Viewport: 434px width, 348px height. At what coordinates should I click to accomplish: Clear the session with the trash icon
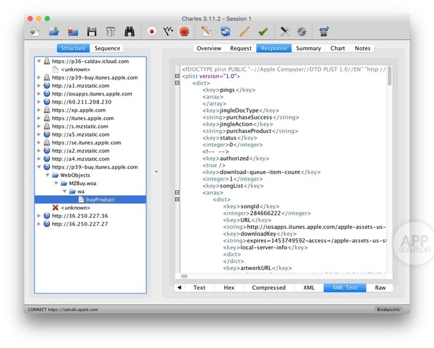tap(110, 31)
